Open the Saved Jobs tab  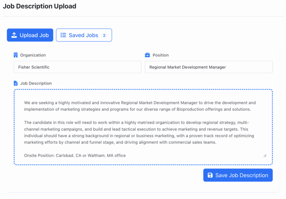84,35
